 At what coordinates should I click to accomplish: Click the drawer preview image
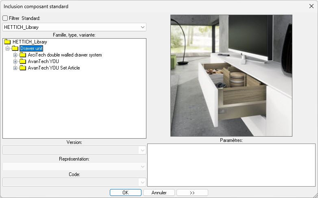click(x=231, y=75)
